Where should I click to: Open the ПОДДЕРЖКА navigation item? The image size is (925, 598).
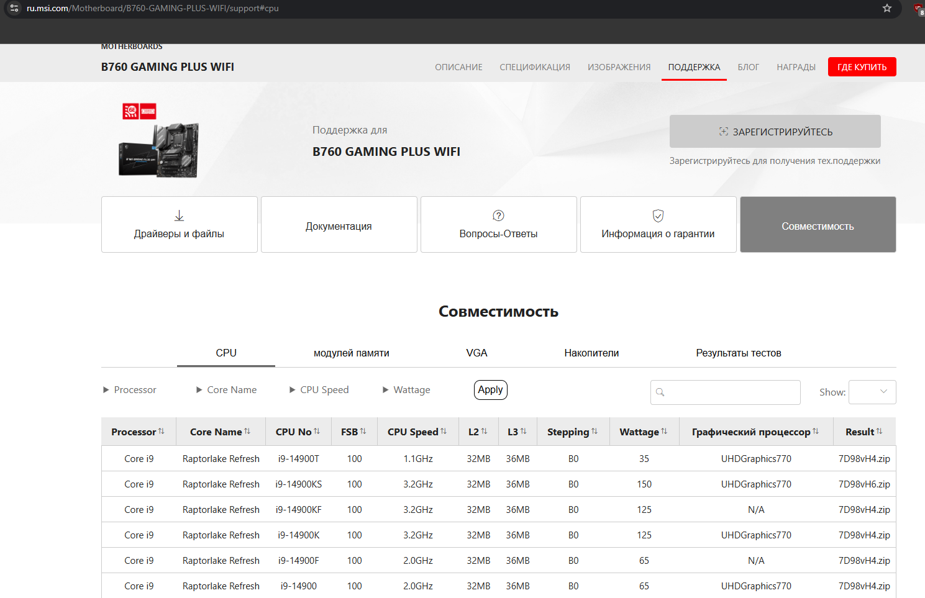point(694,67)
